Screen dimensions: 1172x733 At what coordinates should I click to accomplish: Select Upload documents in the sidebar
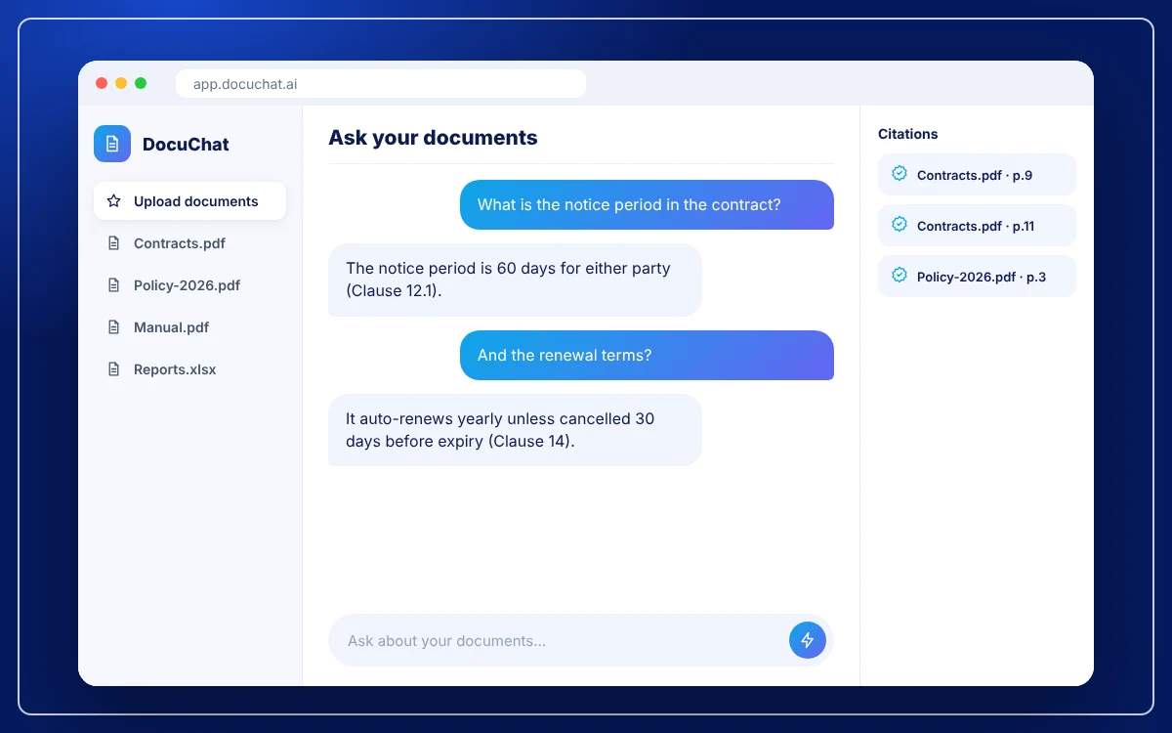point(189,201)
